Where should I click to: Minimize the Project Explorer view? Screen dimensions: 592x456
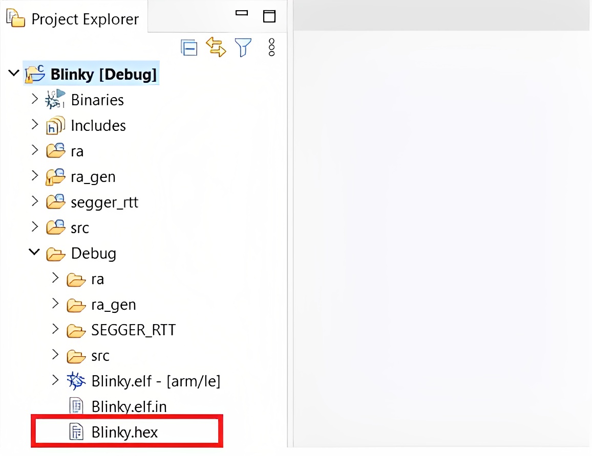pos(242,14)
